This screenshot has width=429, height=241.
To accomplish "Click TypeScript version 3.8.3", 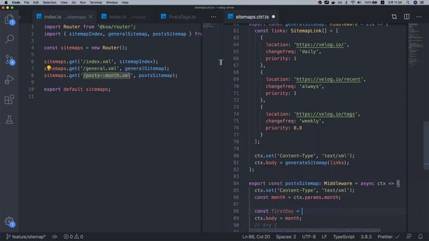I will point(366,236).
